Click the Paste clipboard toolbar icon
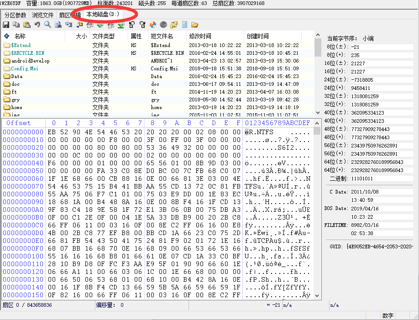 (27, 25)
